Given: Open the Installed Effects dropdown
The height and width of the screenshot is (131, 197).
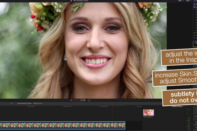Looking at the screenshot, I should [x=178, y=106].
